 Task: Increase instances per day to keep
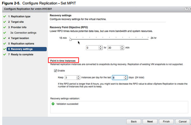78,76
